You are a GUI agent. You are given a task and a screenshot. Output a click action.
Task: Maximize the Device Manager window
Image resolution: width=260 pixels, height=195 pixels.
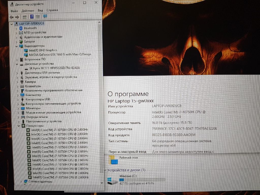pos(85,3)
